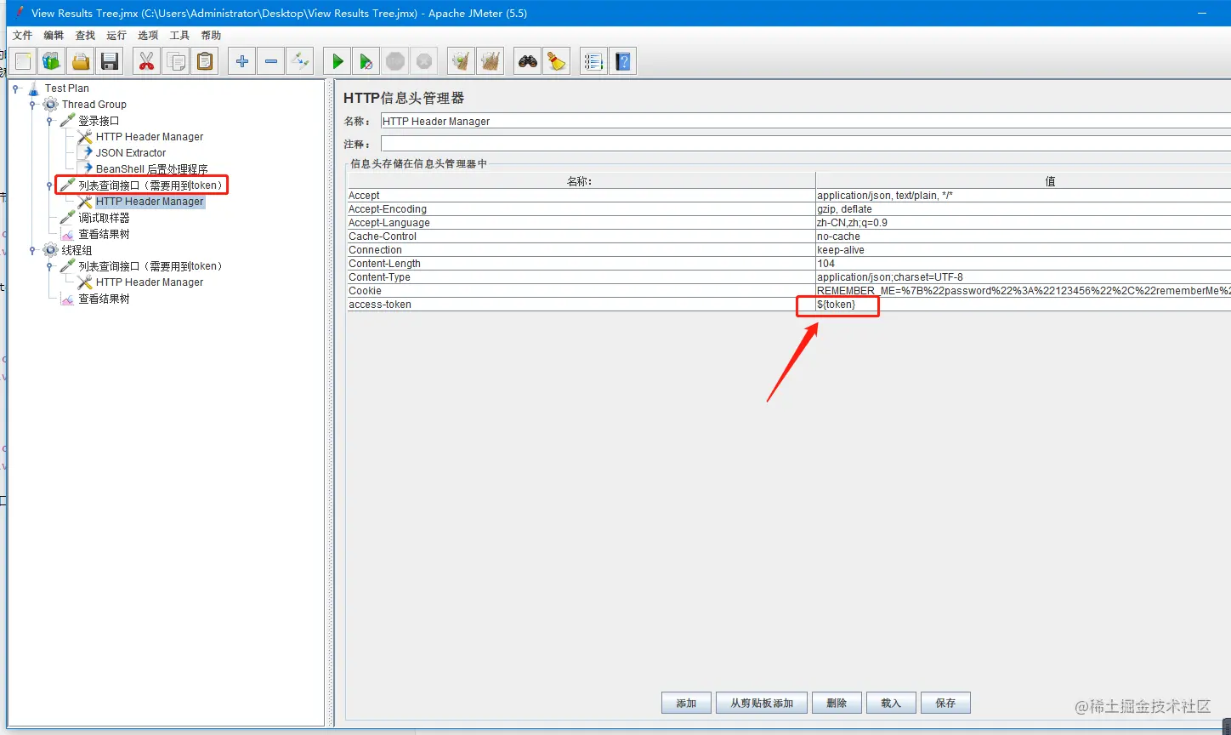Open the 运行 menu

(x=116, y=36)
